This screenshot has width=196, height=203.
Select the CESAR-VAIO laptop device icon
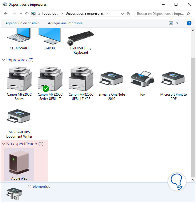coord(19,35)
